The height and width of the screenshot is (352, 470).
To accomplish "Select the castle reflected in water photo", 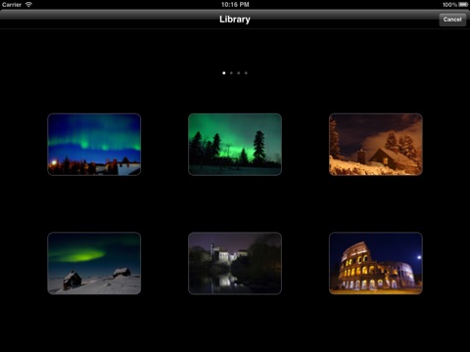I will click(235, 263).
